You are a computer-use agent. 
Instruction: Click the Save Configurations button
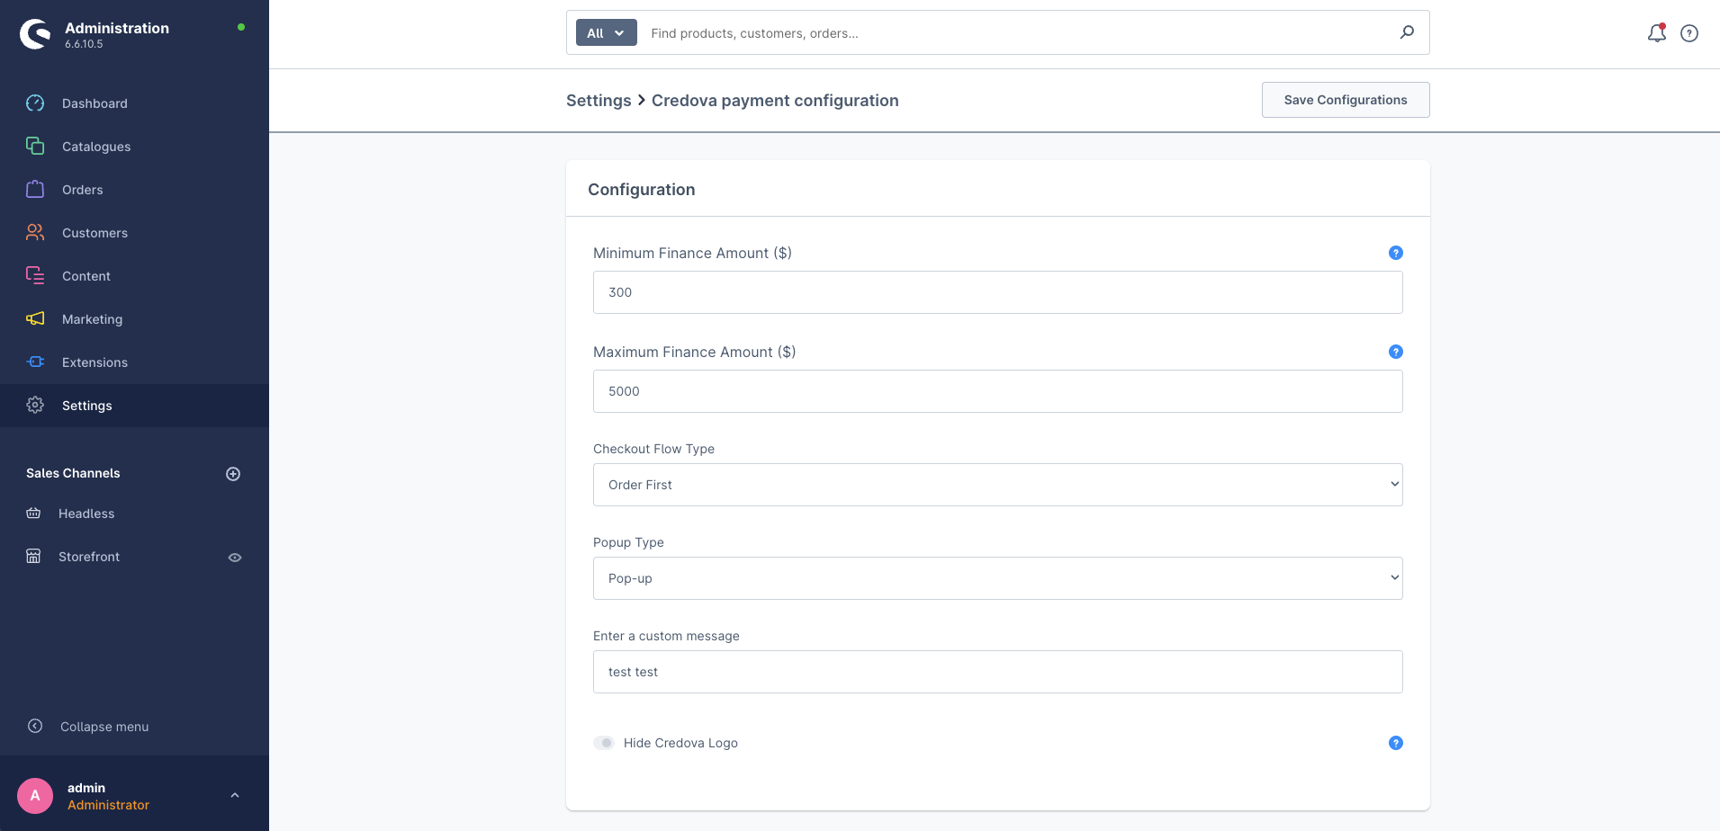[1345, 100]
